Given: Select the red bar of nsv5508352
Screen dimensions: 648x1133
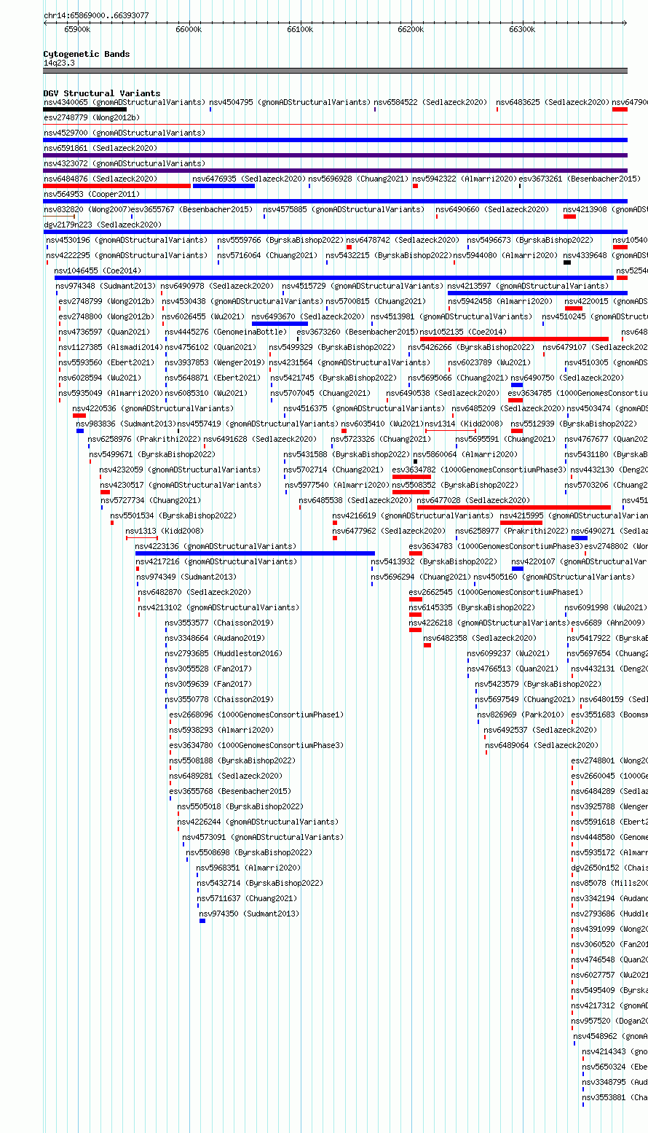Looking at the screenshot, I should tap(411, 492).
